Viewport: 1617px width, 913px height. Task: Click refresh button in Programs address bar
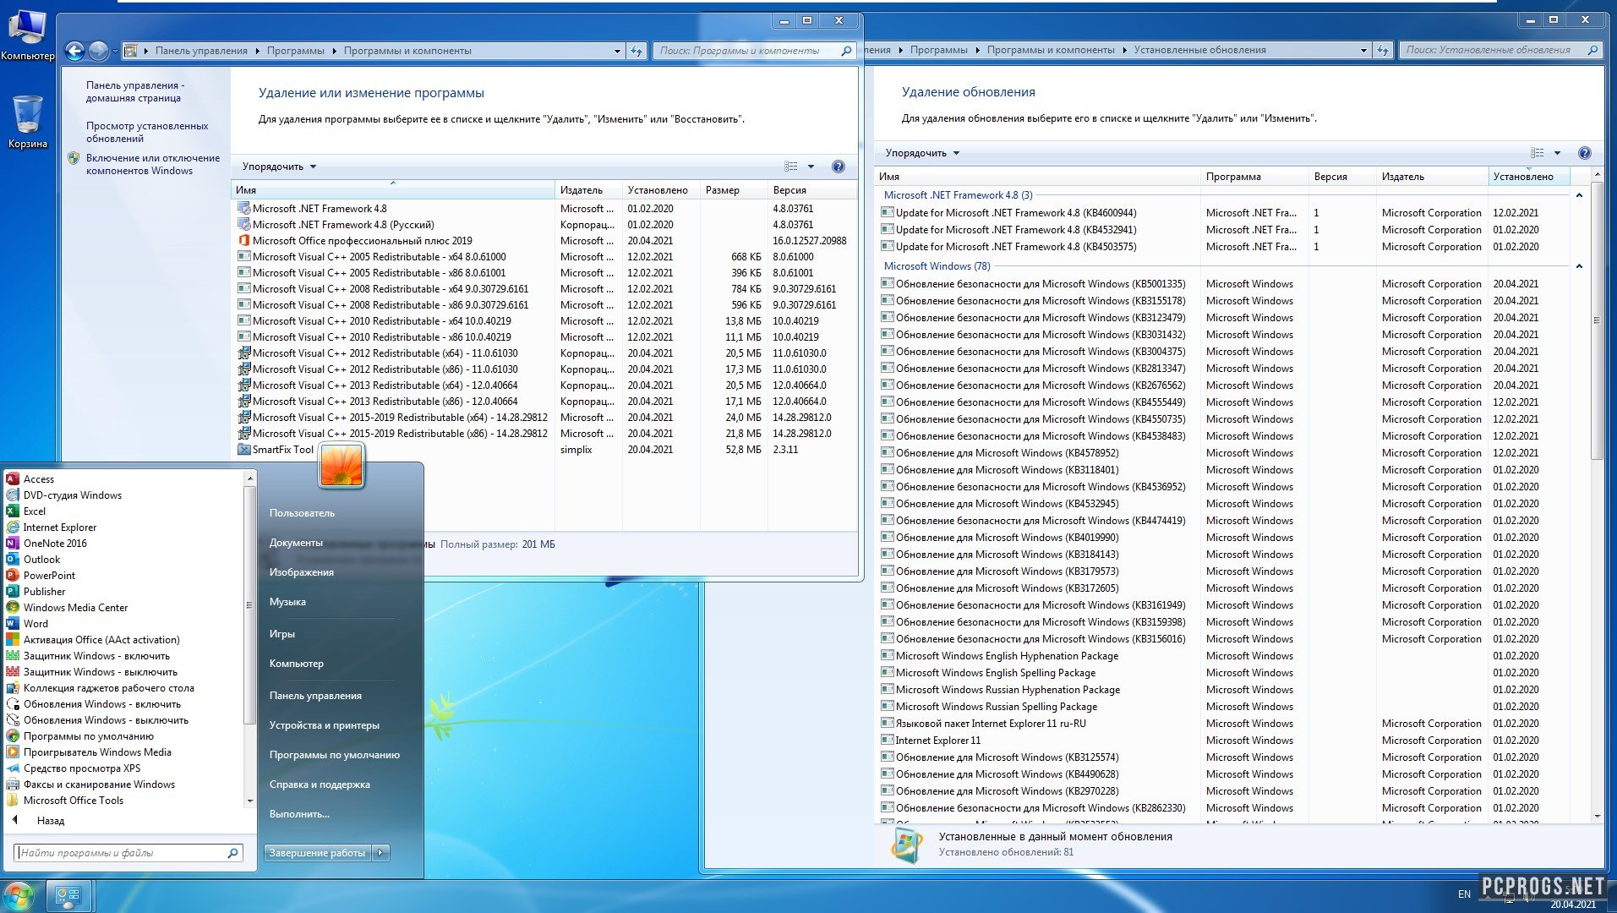coord(636,51)
